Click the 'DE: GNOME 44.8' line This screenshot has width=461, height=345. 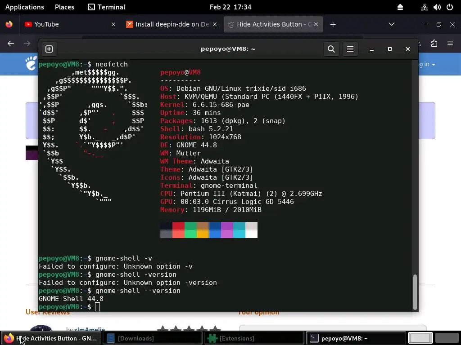(189, 145)
